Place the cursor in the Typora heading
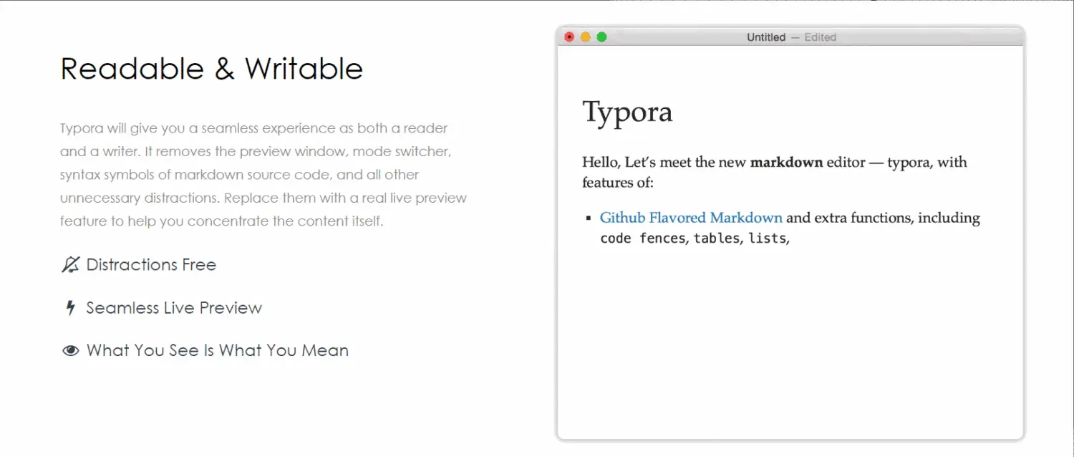 click(x=627, y=112)
